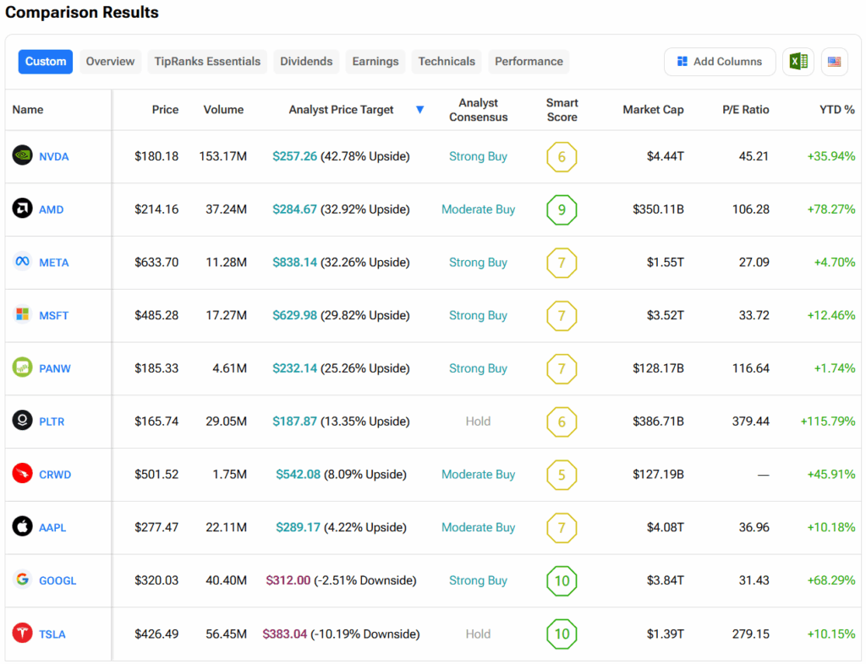The image size is (866, 664).
Task: Sort table by Market Cap header
Action: [x=653, y=110]
